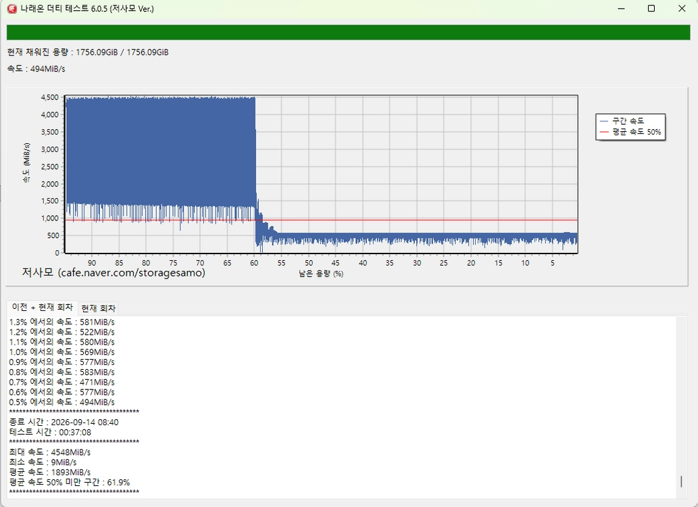The height and width of the screenshot is (507, 698).
Task: Click the 구간 속도 legend entry
Action: pos(622,121)
